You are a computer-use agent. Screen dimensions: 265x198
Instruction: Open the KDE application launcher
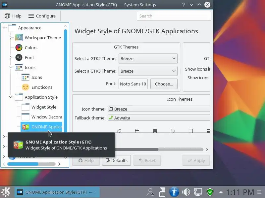(x=6, y=192)
